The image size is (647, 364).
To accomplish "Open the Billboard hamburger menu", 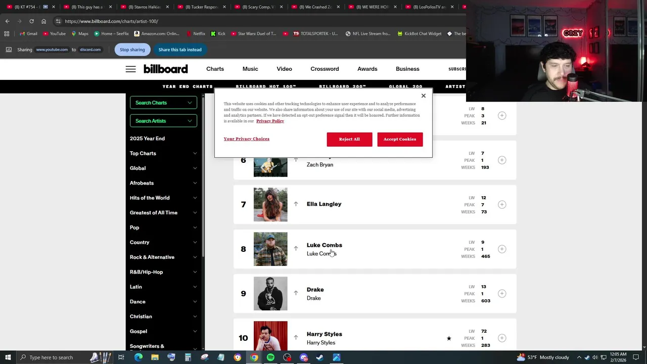I will (130, 69).
